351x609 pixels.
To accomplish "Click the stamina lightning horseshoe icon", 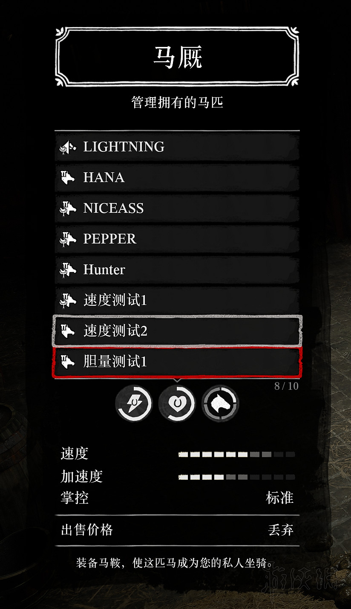I will [134, 403].
